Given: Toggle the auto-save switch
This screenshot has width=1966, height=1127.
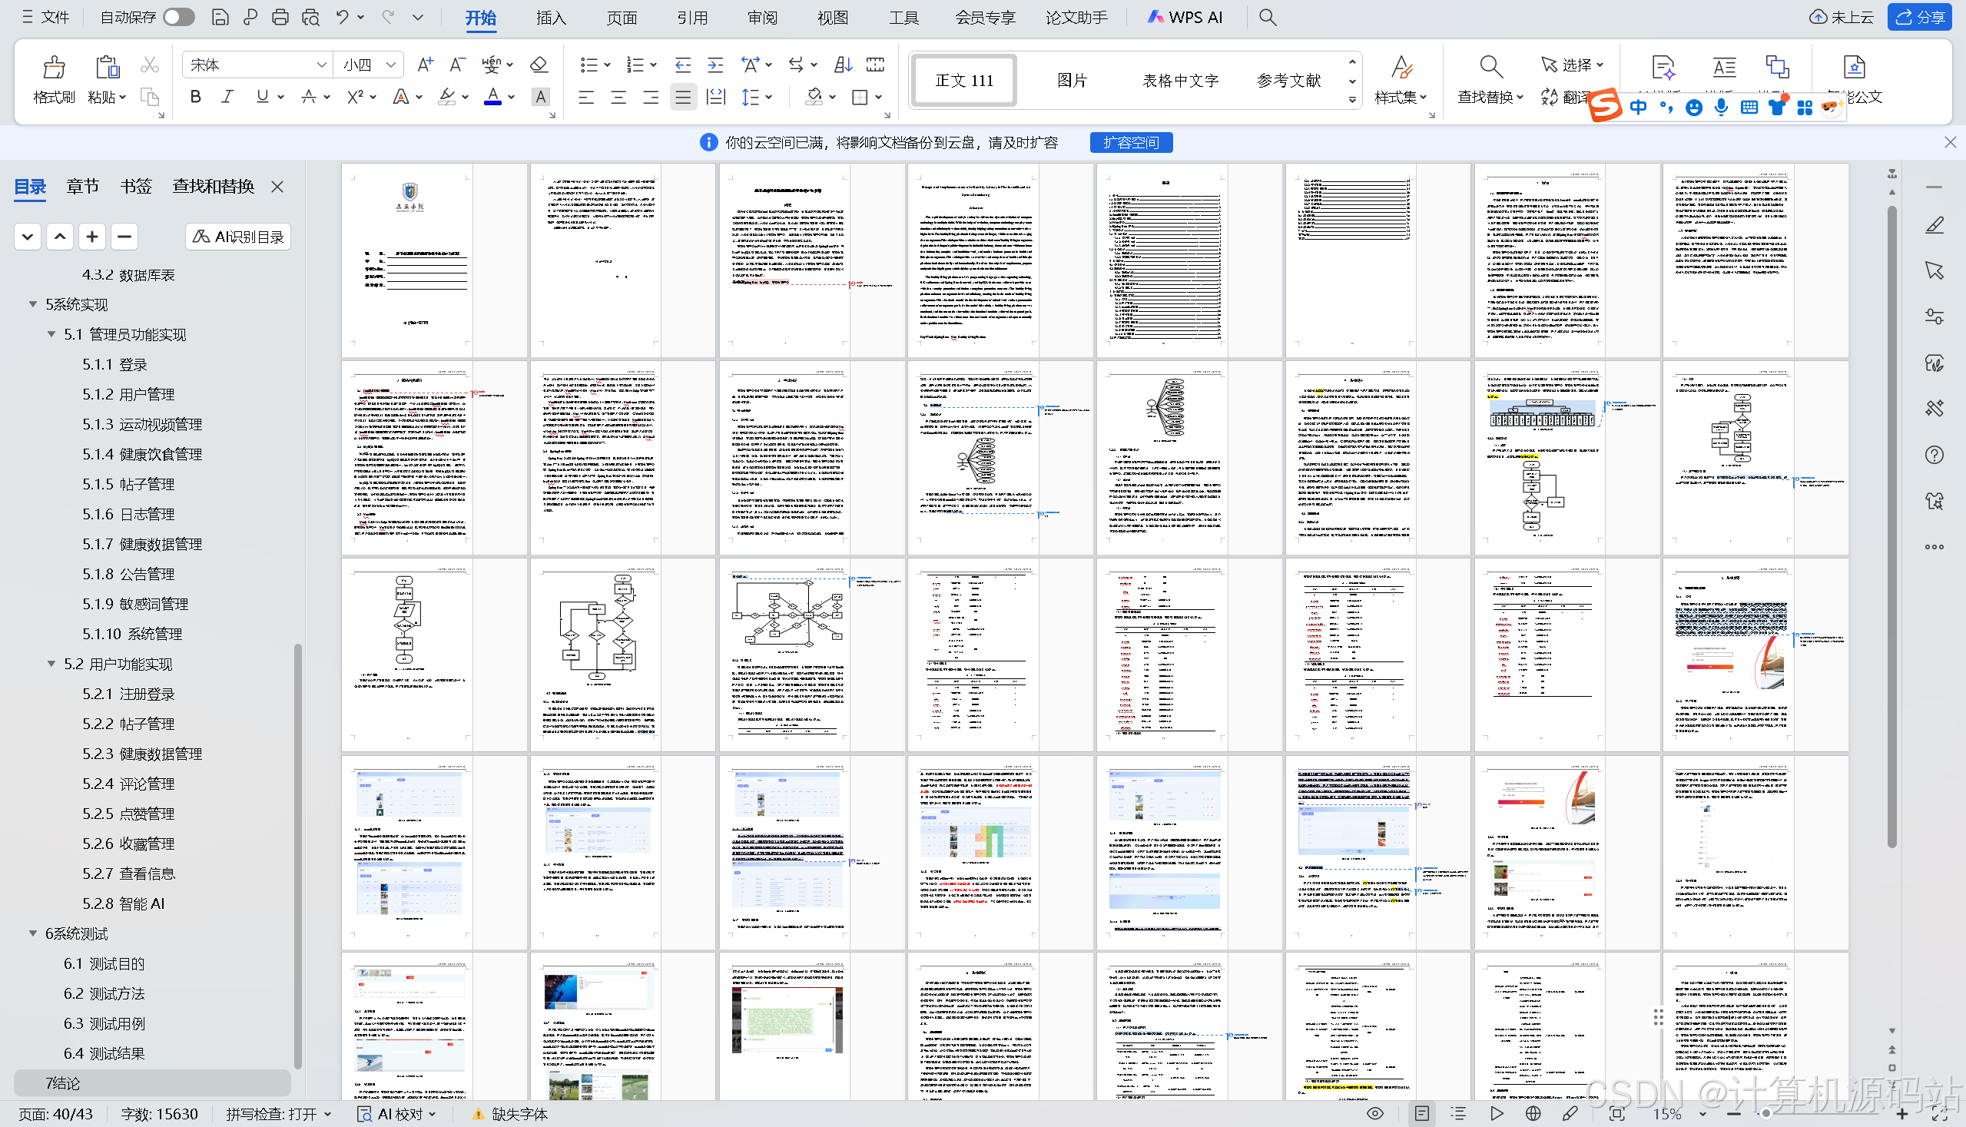Looking at the screenshot, I should tap(179, 17).
